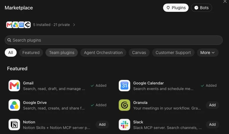Open the Granola plugin title
229x134 pixels.
[x=140, y=102]
